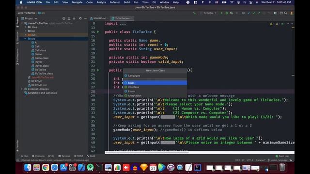This screenshot has height=174, width=310.
Task: Open the Build tool window at bottom
Action: click(x=91, y=156)
